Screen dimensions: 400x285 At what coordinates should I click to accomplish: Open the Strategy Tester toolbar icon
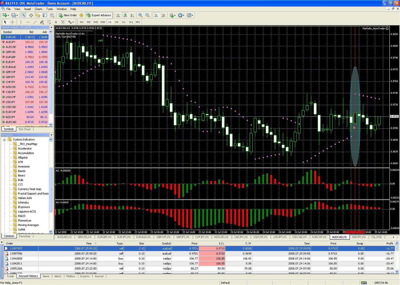(52, 15)
